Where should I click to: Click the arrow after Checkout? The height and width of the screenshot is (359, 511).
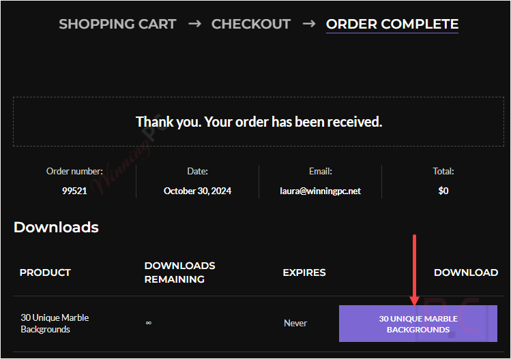pyautogui.click(x=309, y=24)
